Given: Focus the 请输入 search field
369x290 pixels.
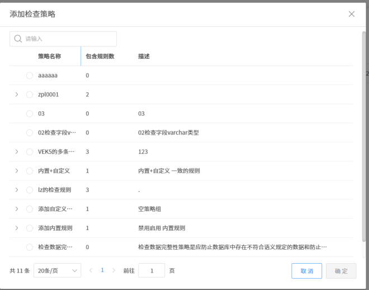Looking at the screenshot, I should [x=63, y=39].
